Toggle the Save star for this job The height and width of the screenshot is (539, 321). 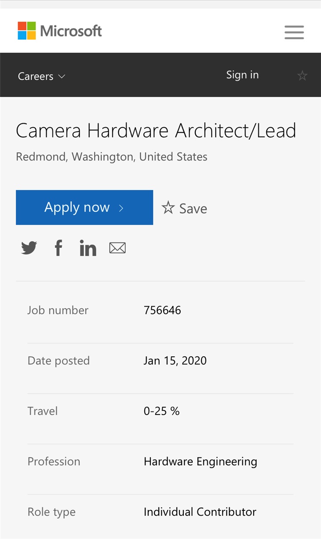tap(168, 208)
